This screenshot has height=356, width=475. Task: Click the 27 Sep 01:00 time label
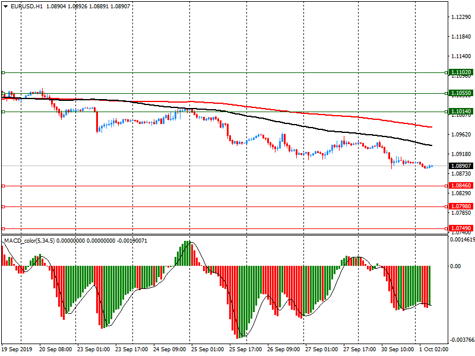click(321, 349)
